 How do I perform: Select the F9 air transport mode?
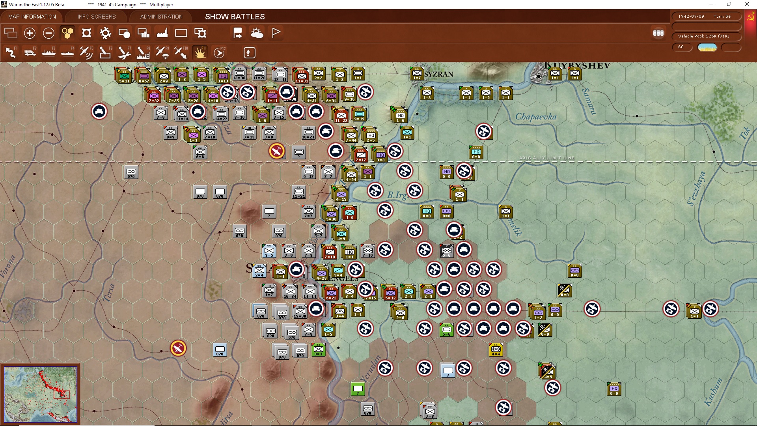(x=162, y=52)
